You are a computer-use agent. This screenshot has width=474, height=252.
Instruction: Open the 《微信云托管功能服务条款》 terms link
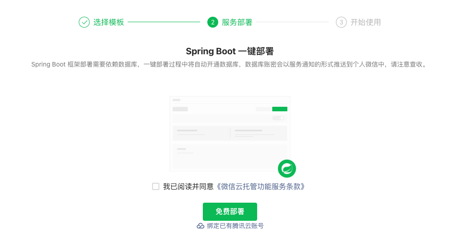pyautogui.click(x=260, y=186)
